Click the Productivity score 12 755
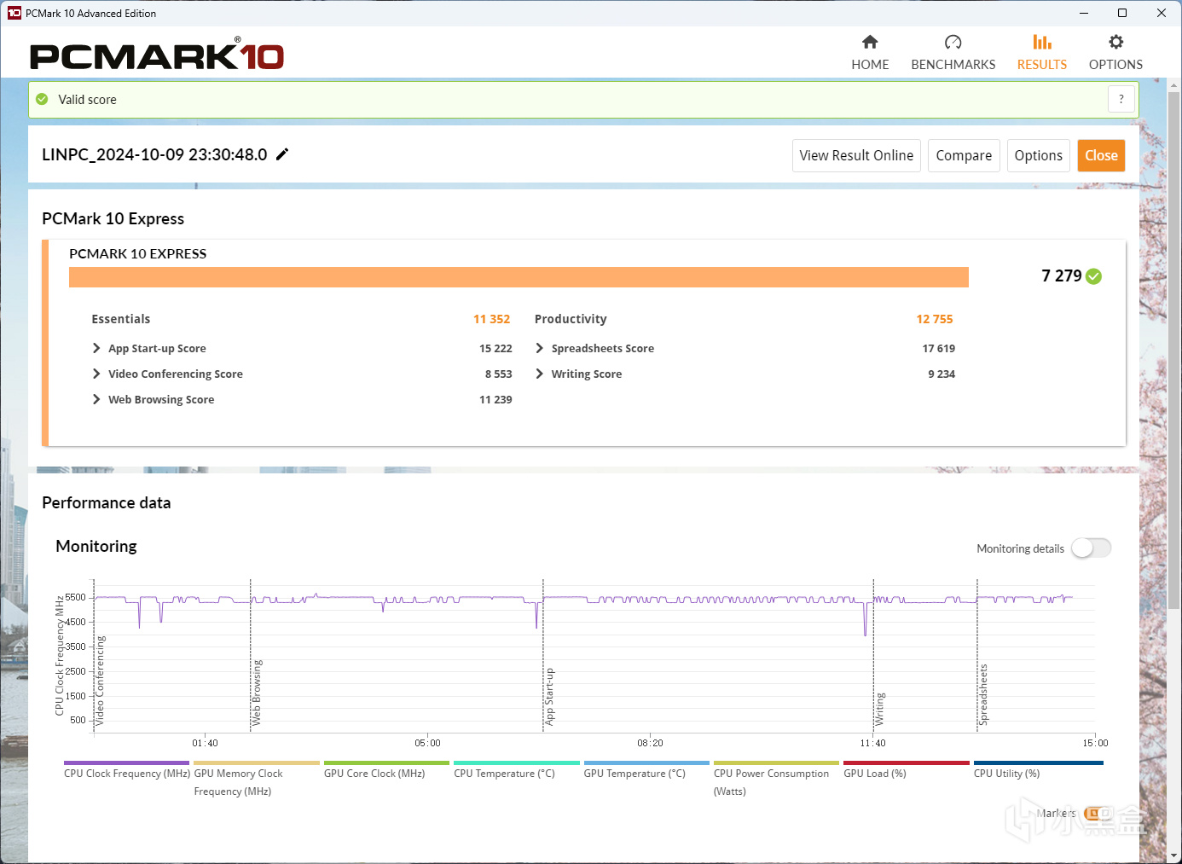The width and height of the screenshot is (1182, 864). pyautogui.click(x=935, y=319)
